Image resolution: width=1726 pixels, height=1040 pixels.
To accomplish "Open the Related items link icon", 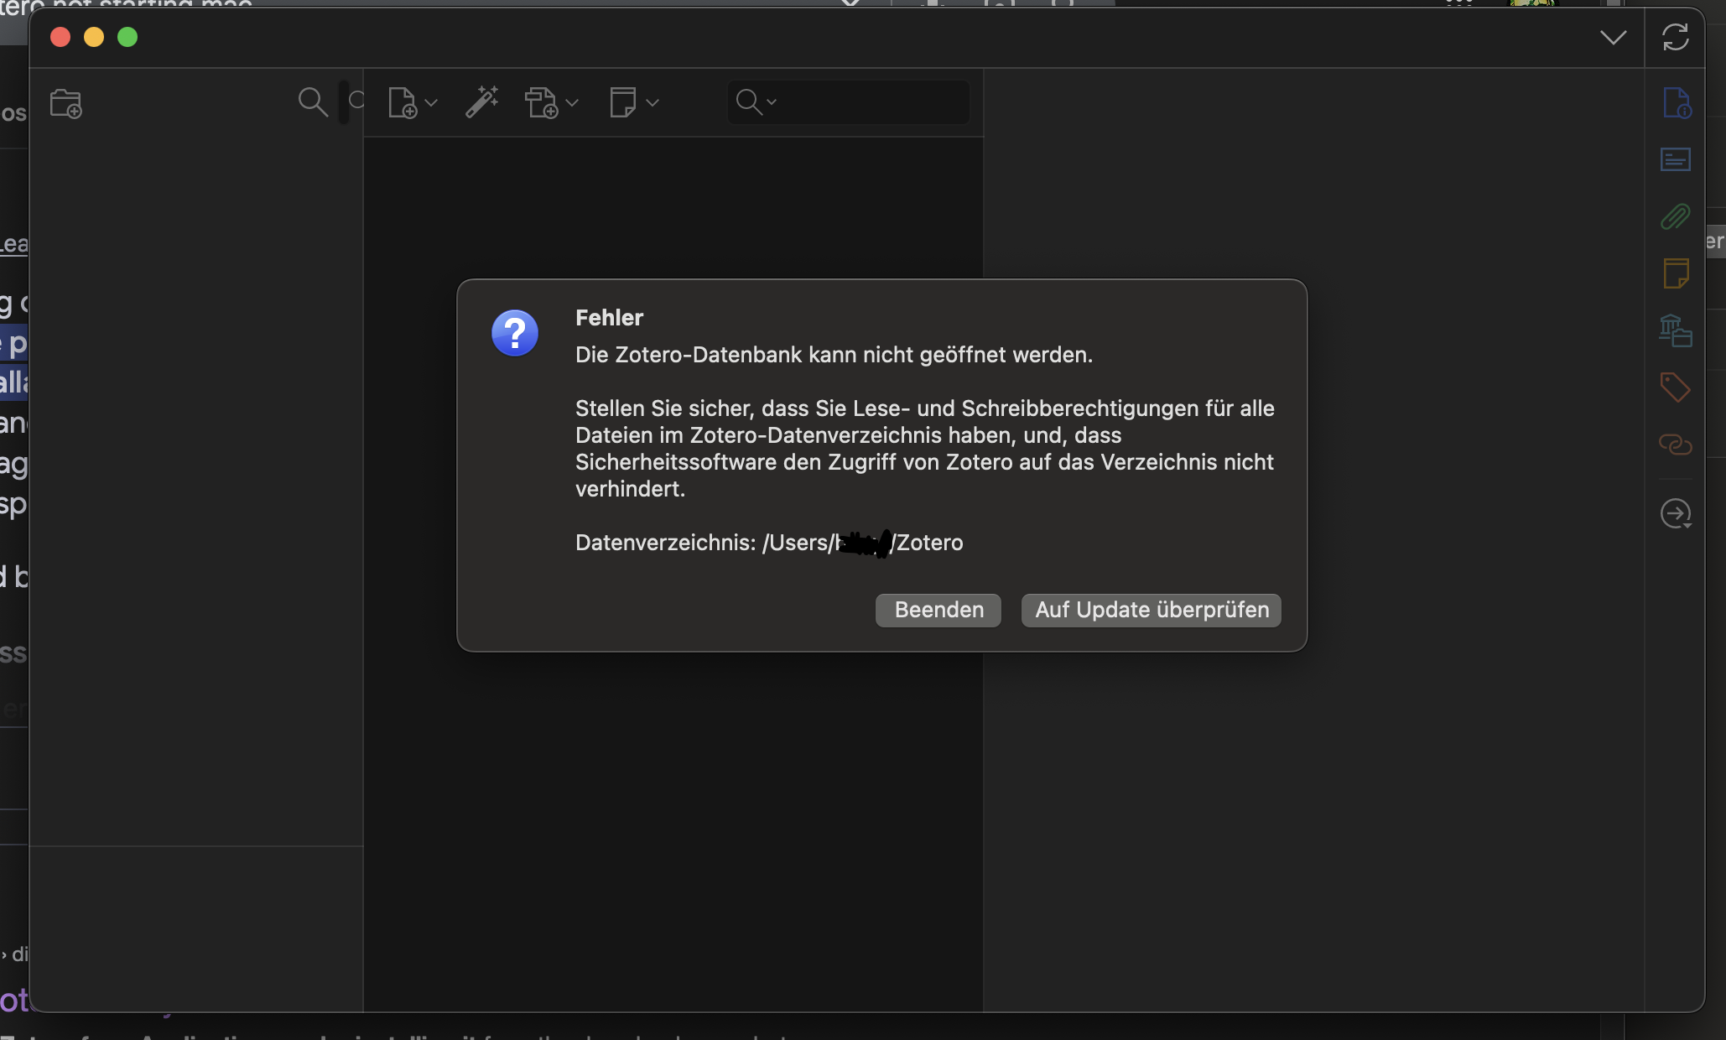I will tap(1676, 445).
